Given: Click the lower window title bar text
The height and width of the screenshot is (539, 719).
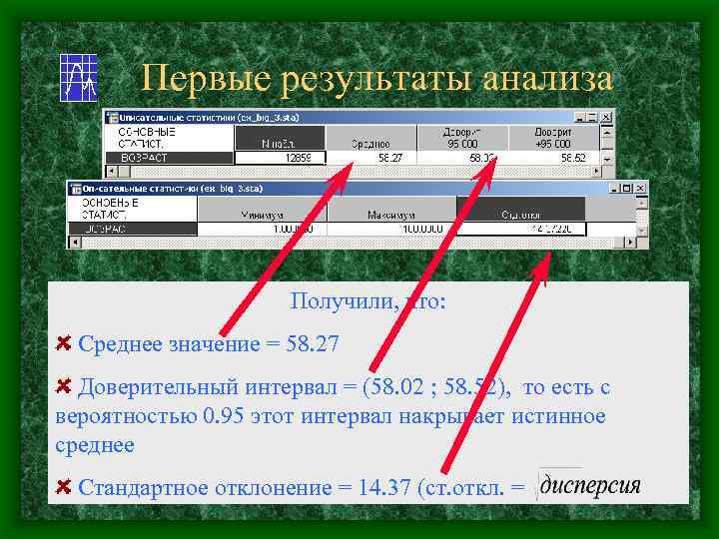Looking at the screenshot, I should point(173,189).
